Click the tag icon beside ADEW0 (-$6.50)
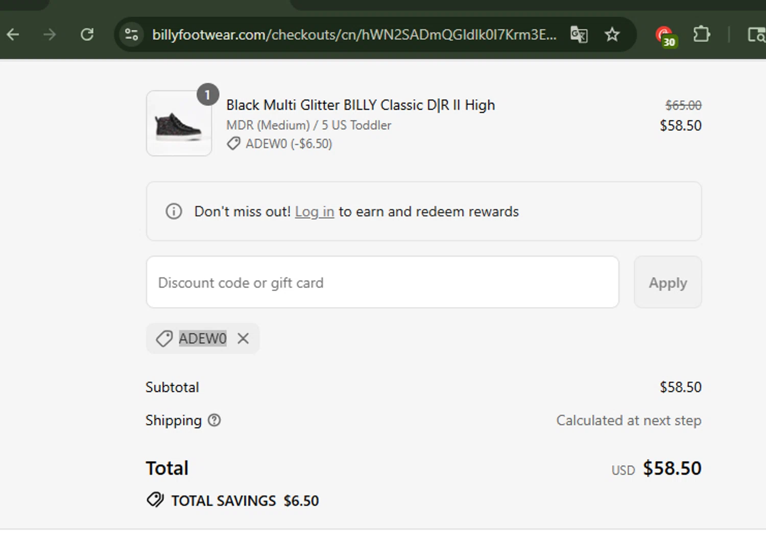 [233, 144]
